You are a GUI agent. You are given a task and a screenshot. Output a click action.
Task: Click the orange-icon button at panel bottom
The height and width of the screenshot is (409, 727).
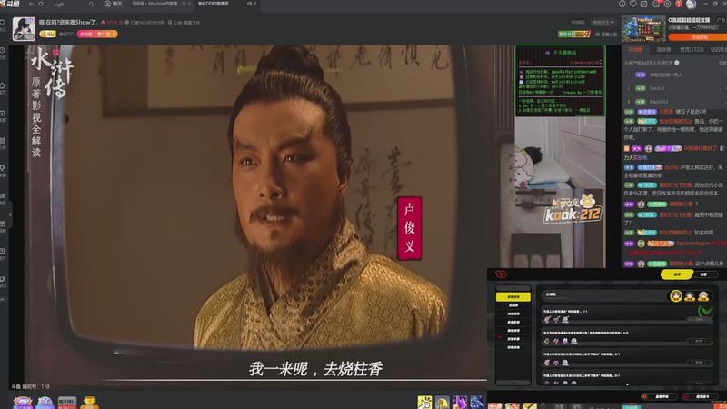(x=658, y=397)
